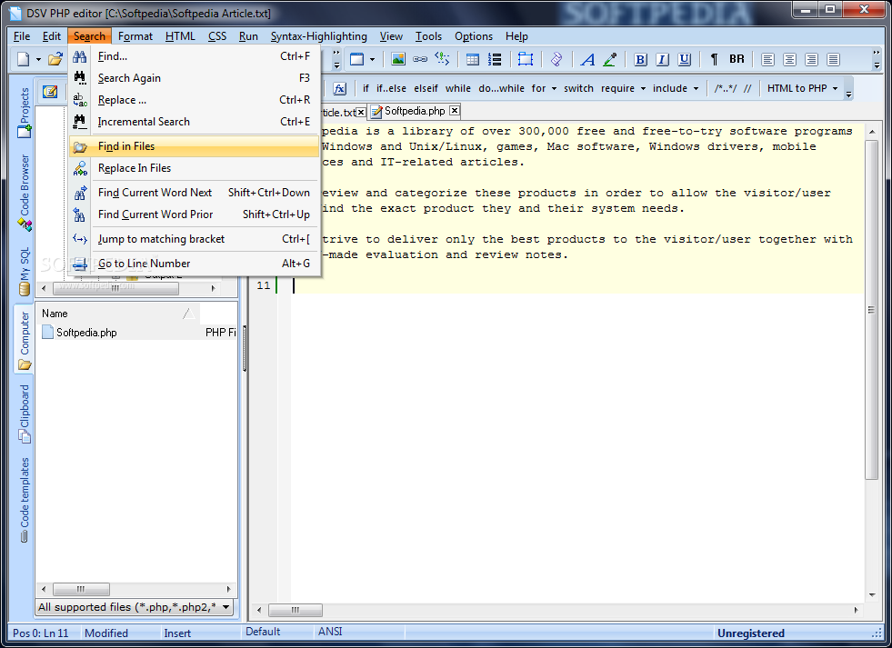Select Incremental Search entry

[x=194, y=122]
